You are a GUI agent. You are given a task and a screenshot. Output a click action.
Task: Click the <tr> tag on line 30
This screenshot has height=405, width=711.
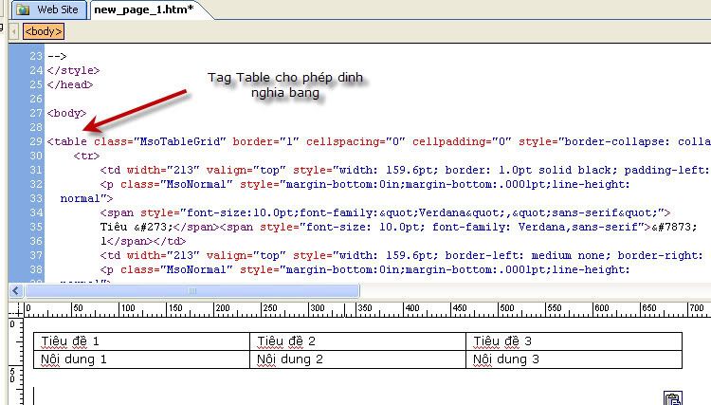(x=86, y=156)
